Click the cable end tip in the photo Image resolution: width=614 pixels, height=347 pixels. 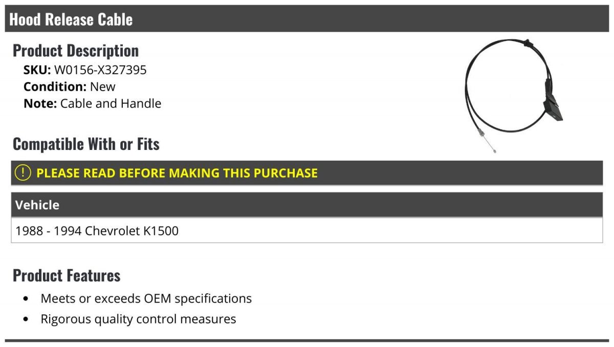(x=493, y=150)
